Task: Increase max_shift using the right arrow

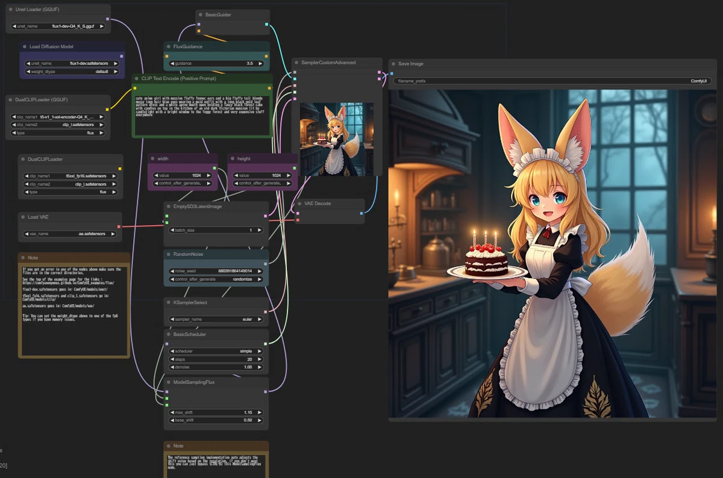Action: coord(260,412)
